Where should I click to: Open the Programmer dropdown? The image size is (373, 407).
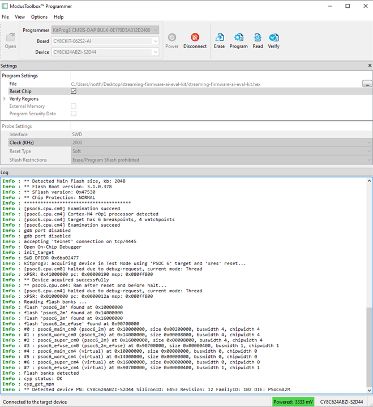[x=156, y=30]
